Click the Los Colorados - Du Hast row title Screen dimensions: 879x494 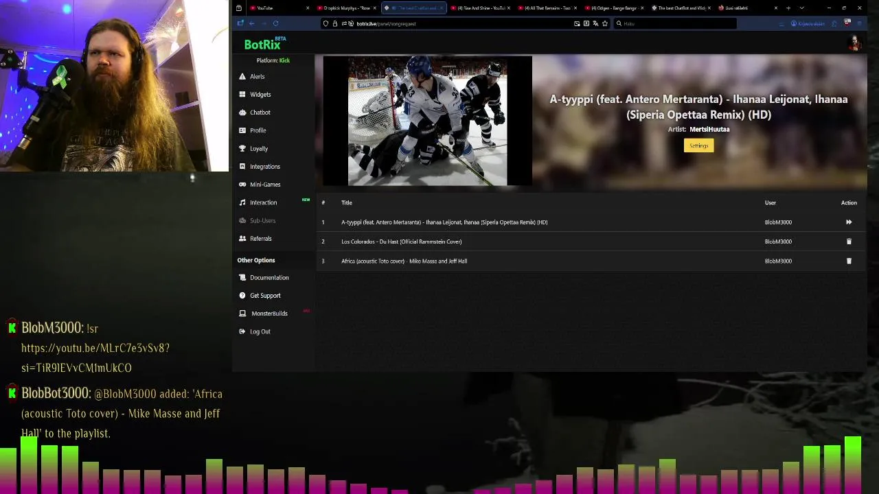click(401, 242)
